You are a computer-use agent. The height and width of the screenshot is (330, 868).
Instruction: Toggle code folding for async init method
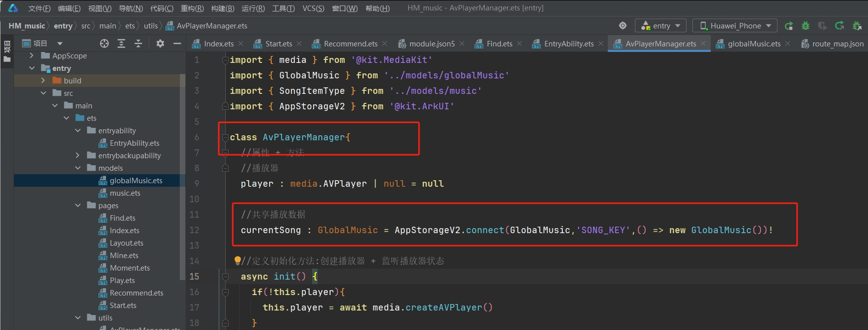click(225, 277)
